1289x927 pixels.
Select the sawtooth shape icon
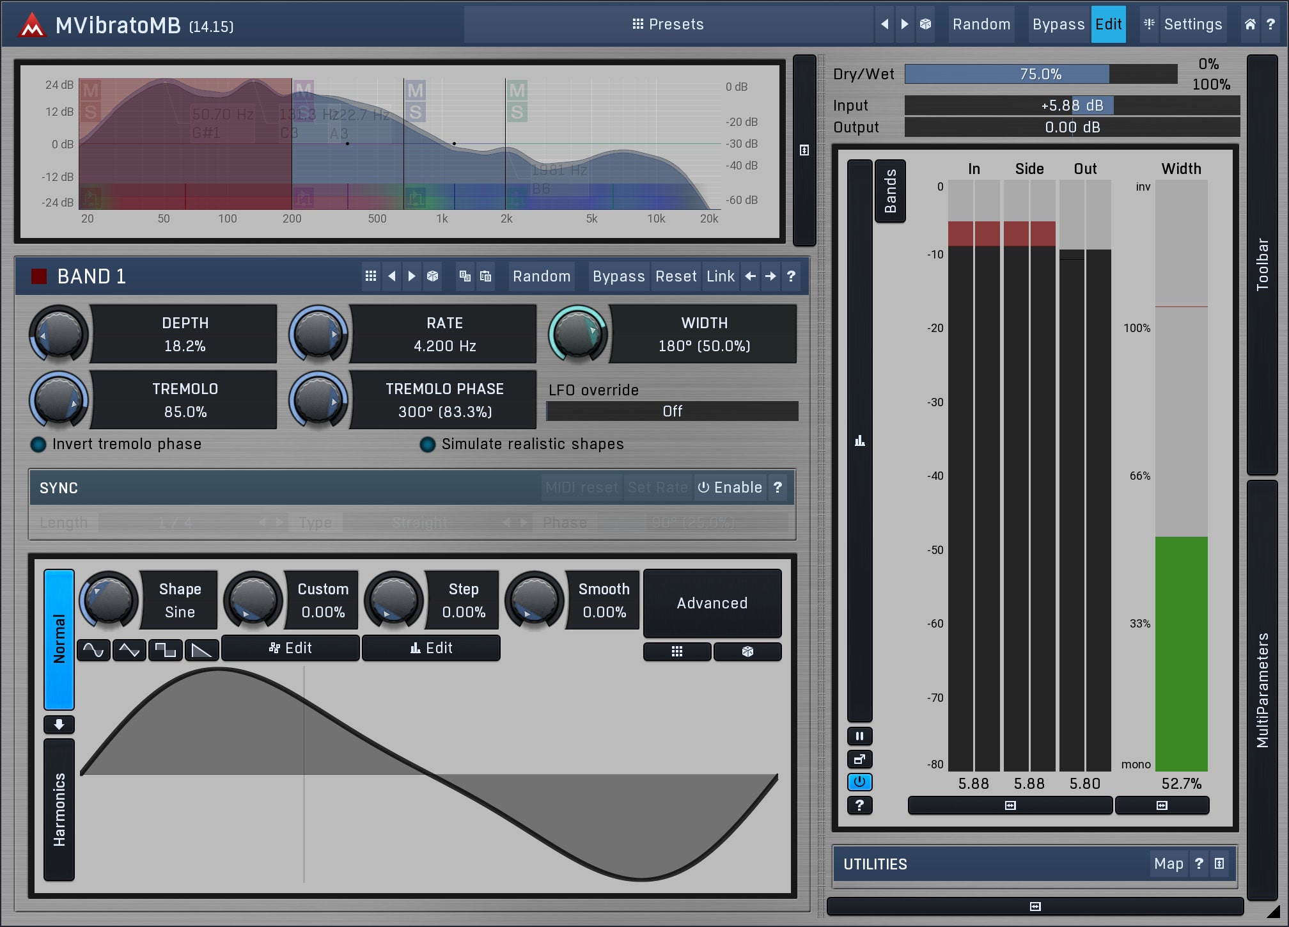(x=201, y=650)
